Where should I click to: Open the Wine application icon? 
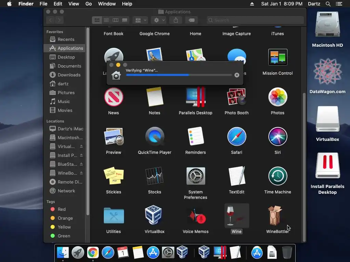point(237,216)
